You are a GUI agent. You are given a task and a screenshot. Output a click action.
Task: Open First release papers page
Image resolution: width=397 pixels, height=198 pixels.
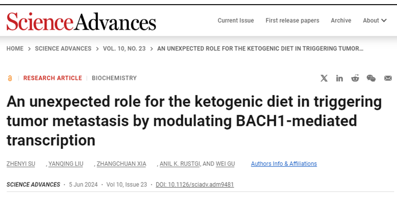(x=292, y=21)
